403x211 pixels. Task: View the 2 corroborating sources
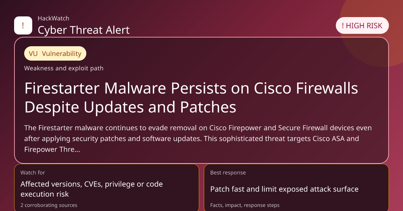pos(49,205)
